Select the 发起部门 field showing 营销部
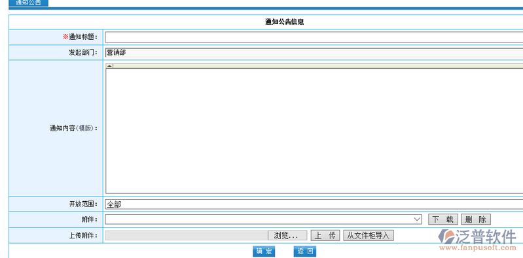Image resolution: width=523 pixels, height=258 pixels. coord(314,53)
